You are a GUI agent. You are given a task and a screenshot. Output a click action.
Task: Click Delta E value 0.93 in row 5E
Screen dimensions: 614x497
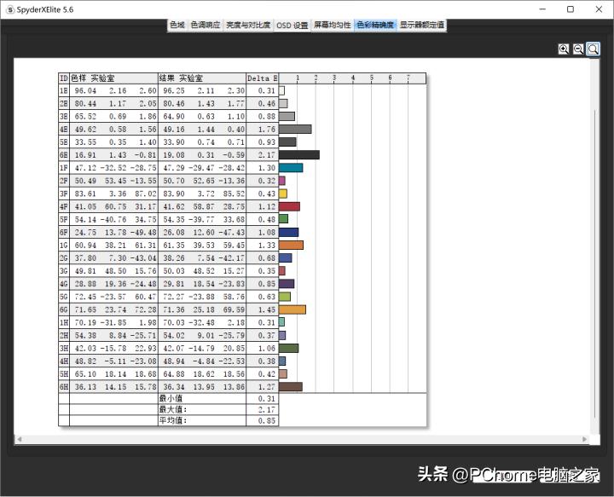coord(267,142)
